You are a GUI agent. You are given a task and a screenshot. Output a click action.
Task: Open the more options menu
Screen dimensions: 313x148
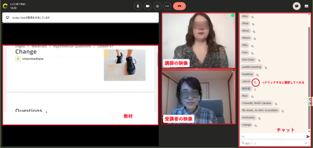tap(167, 6)
